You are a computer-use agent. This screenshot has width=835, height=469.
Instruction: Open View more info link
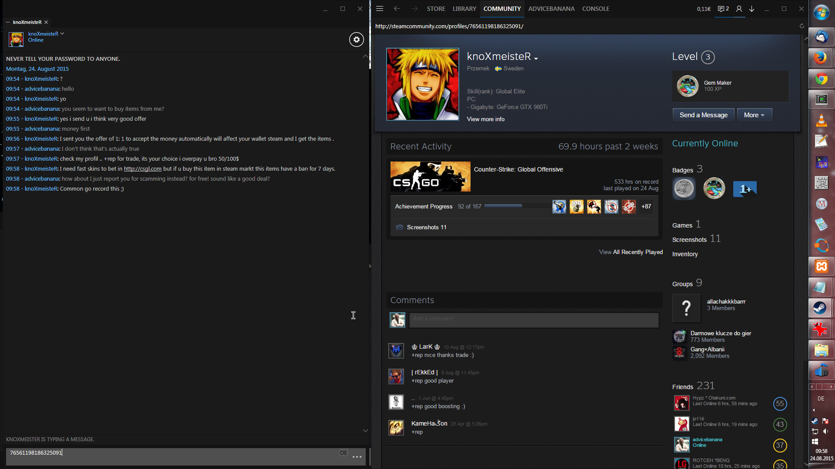coord(485,119)
